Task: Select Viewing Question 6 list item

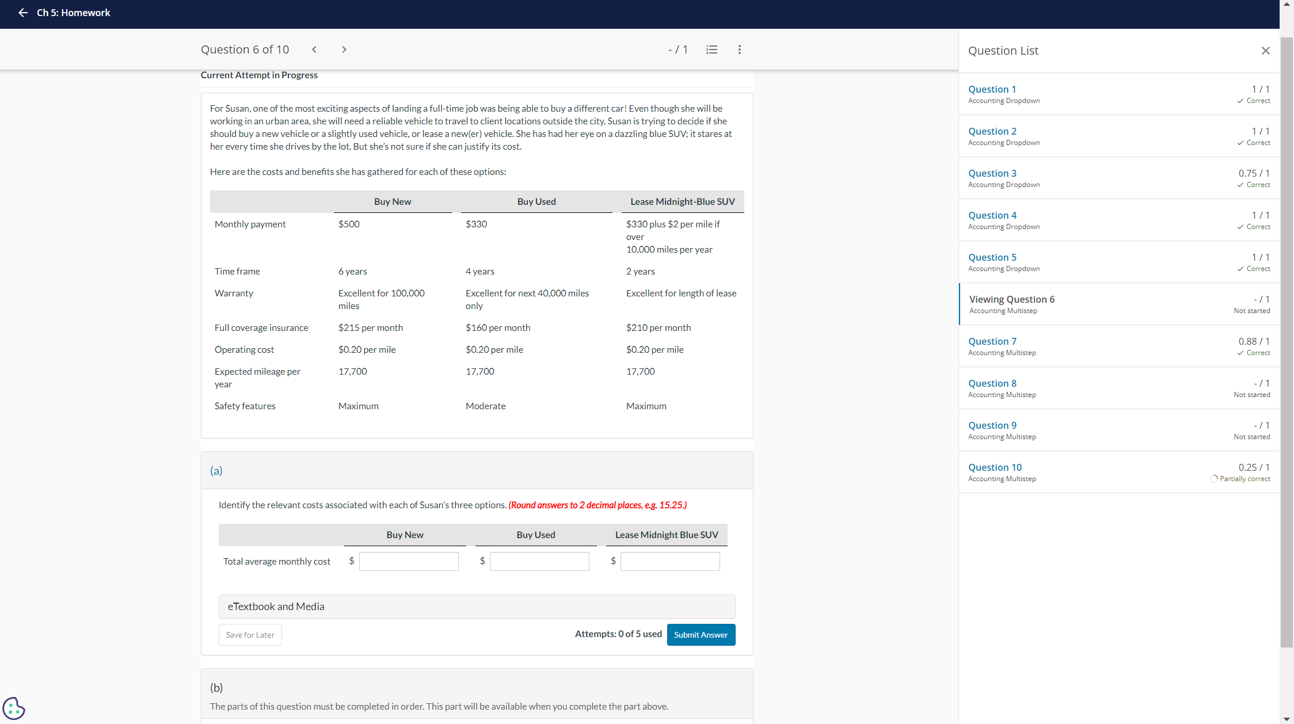Action: point(1011,299)
